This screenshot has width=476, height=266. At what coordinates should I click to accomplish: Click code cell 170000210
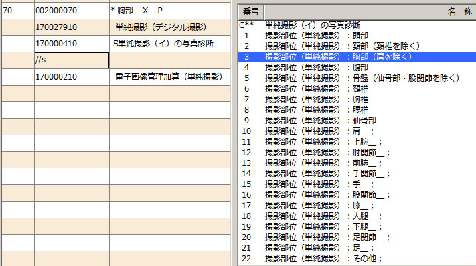(71, 77)
